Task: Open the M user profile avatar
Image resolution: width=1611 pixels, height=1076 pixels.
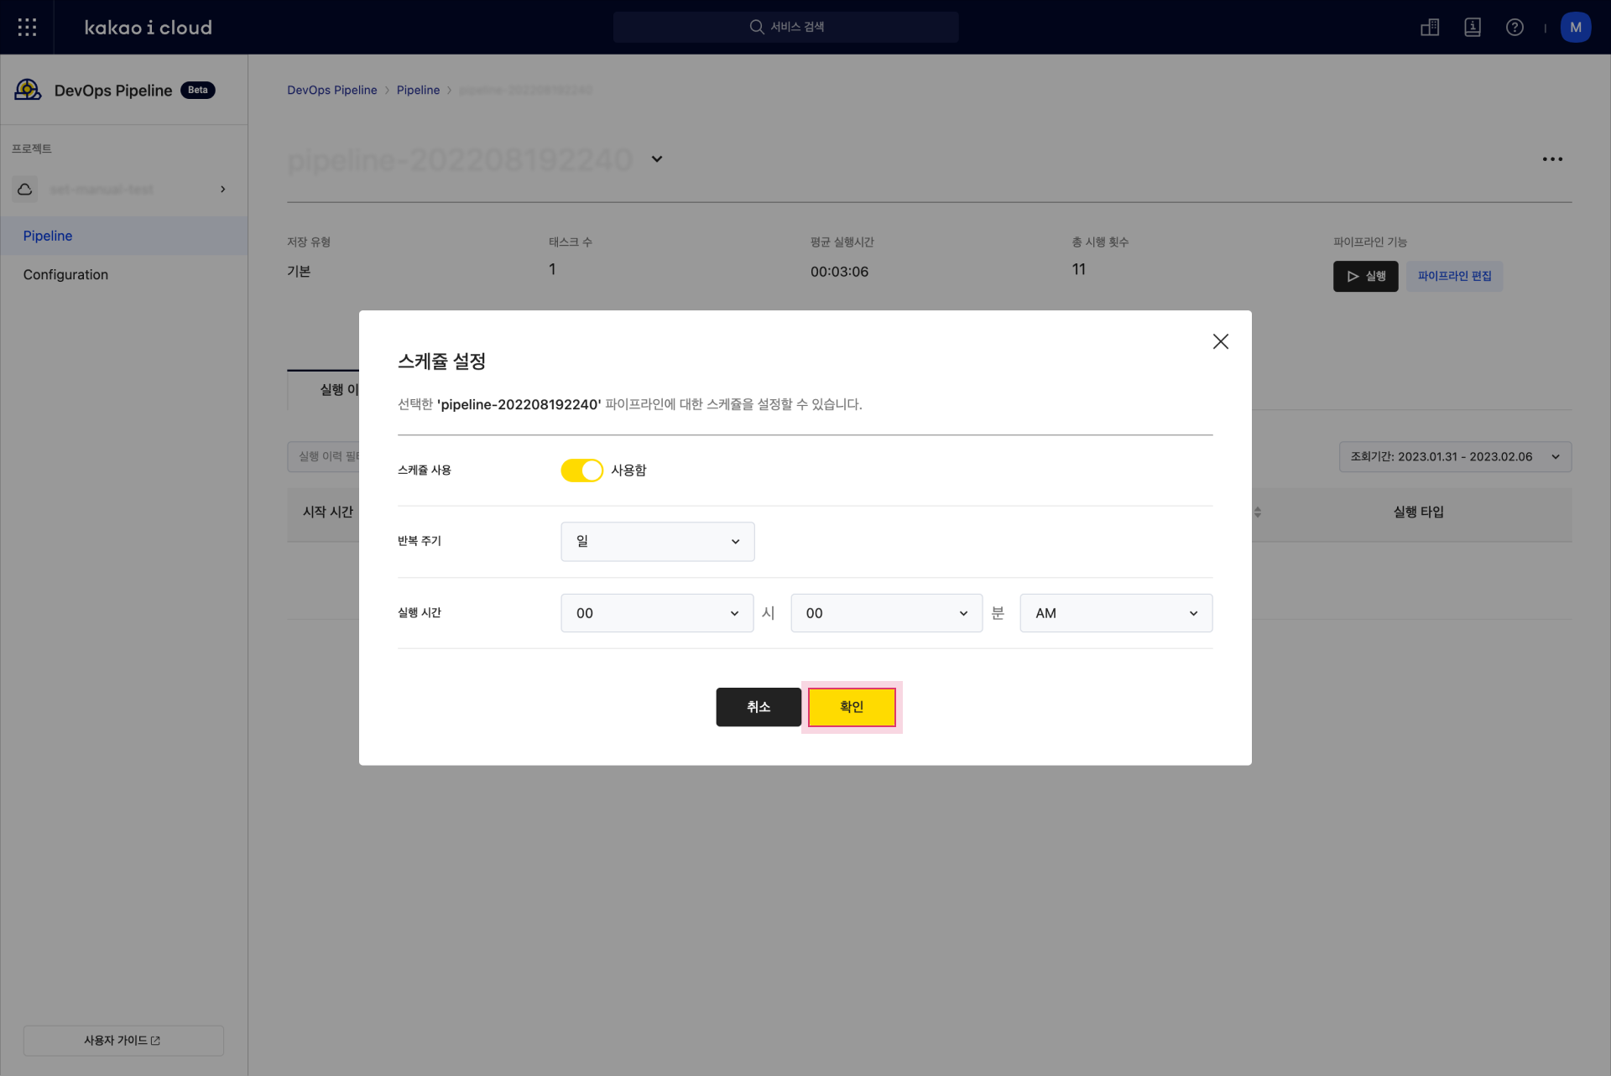Action: [x=1575, y=27]
